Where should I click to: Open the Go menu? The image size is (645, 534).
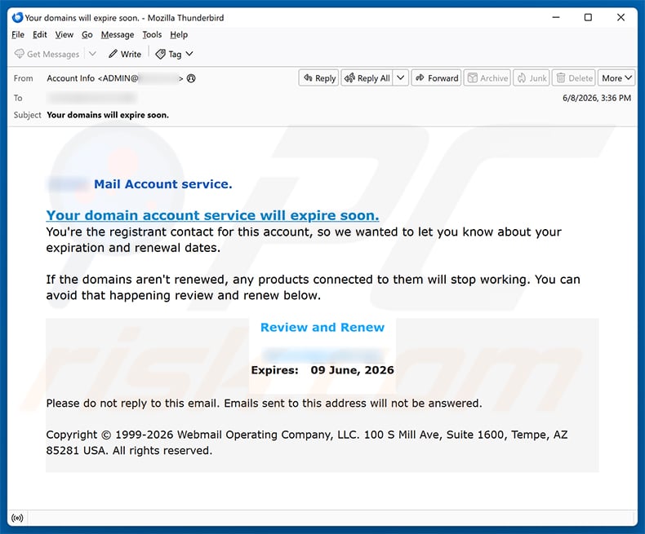tap(87, 35)
